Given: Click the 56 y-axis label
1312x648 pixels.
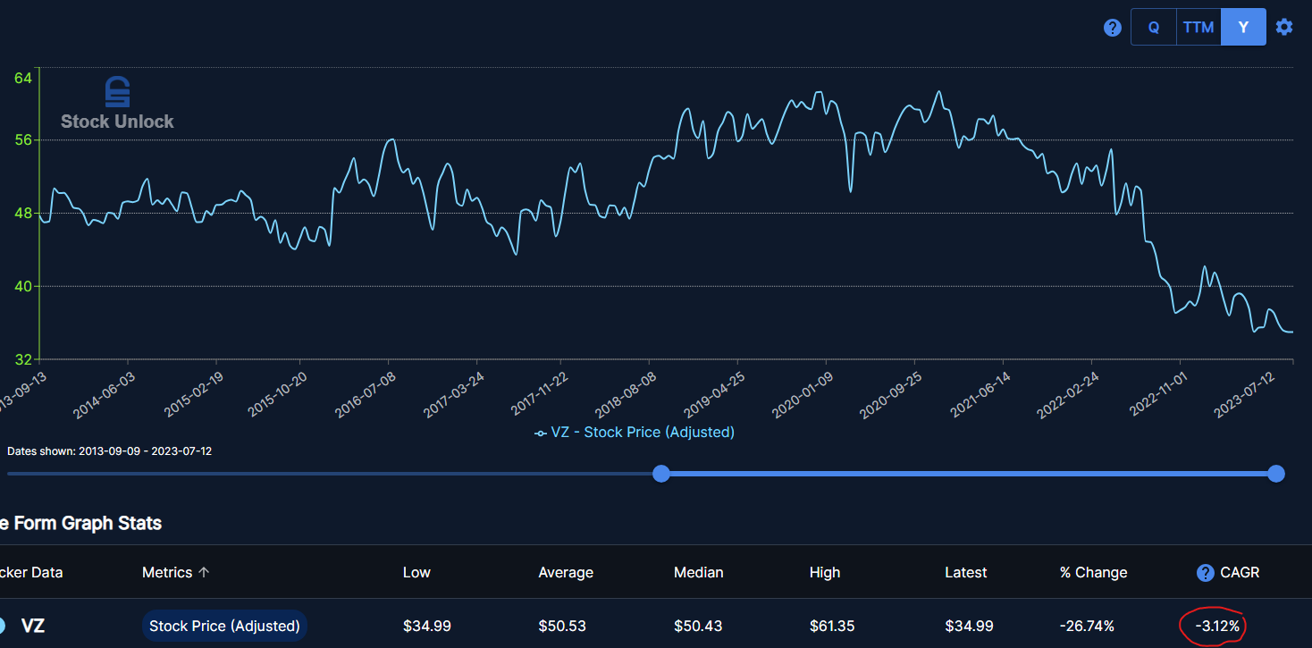Looking at the screenshot, I should coord(23,140).
